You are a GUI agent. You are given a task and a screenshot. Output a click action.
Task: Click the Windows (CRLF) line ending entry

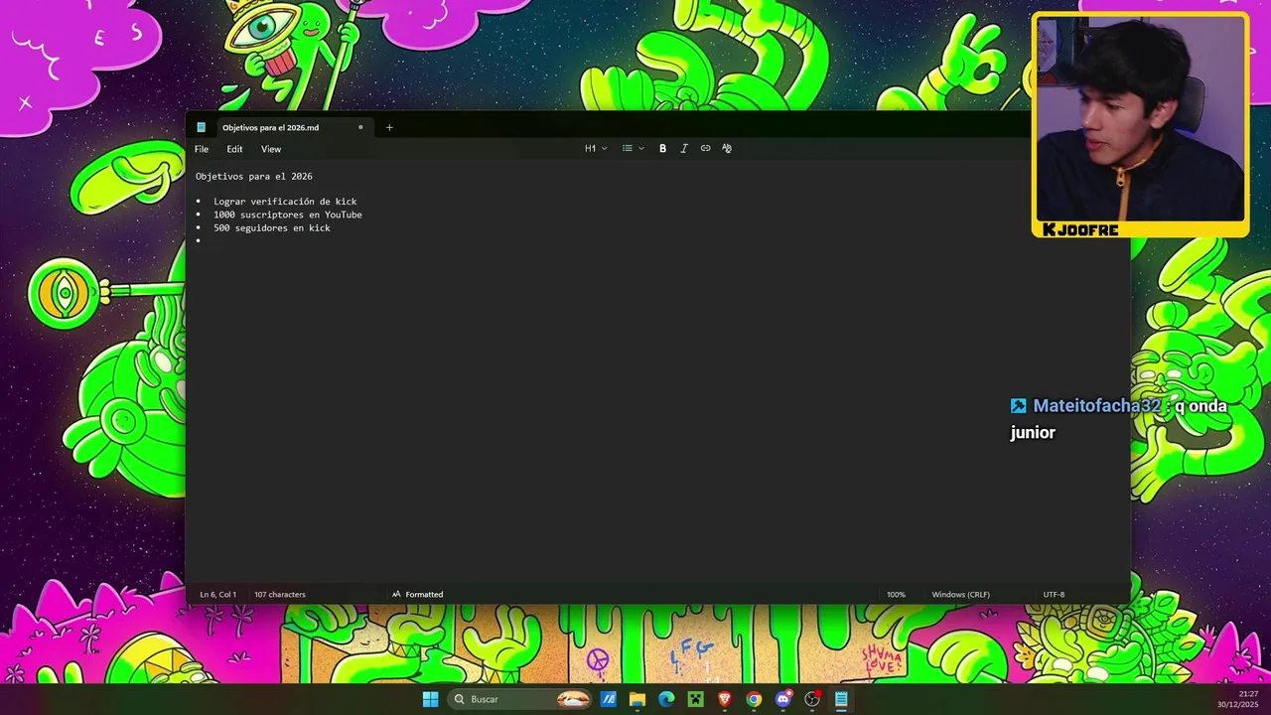pos(960,594)
